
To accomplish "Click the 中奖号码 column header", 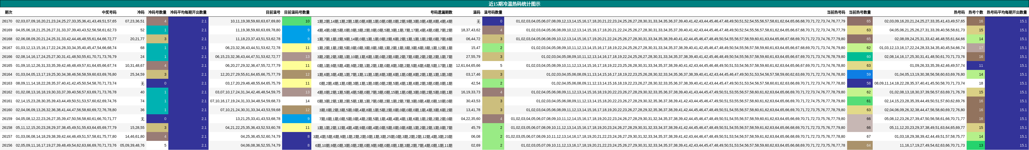I will 109,12.
